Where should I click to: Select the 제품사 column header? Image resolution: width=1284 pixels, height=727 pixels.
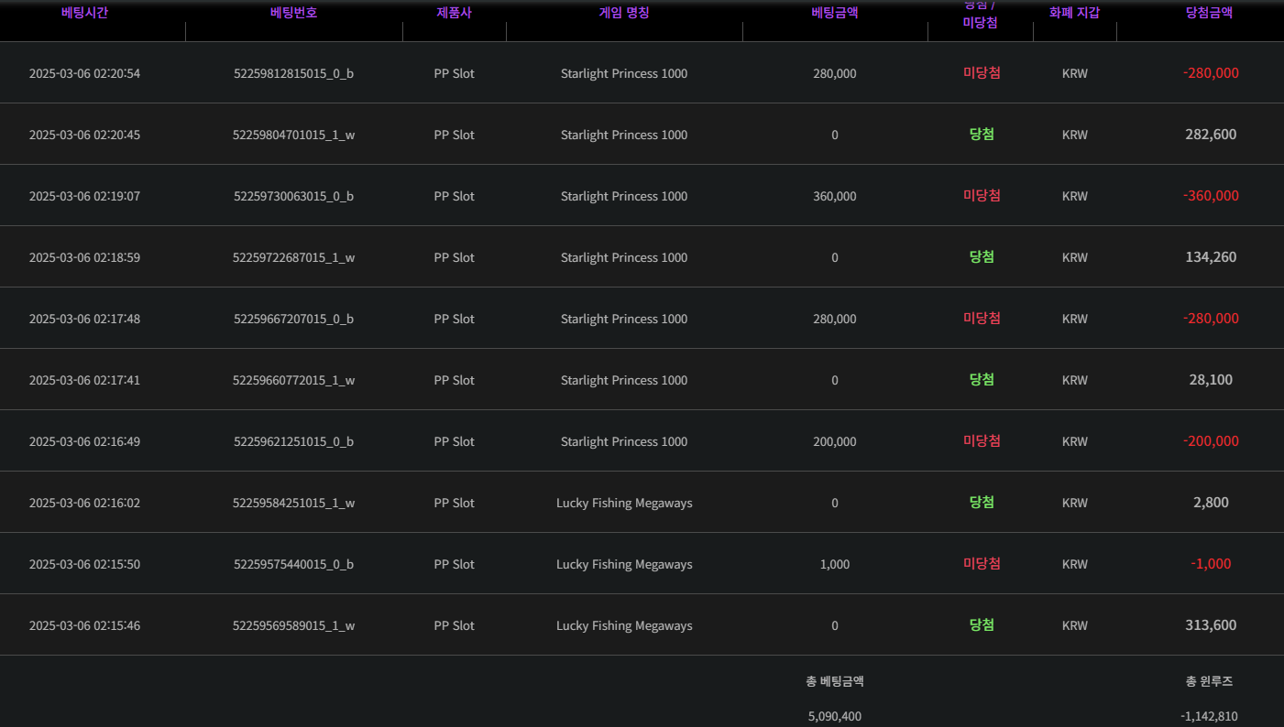click(x=454, y=13)
